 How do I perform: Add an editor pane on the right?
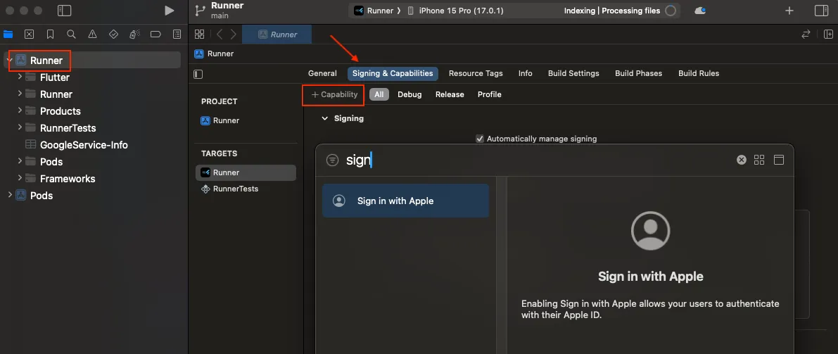[x=828, y=34]
